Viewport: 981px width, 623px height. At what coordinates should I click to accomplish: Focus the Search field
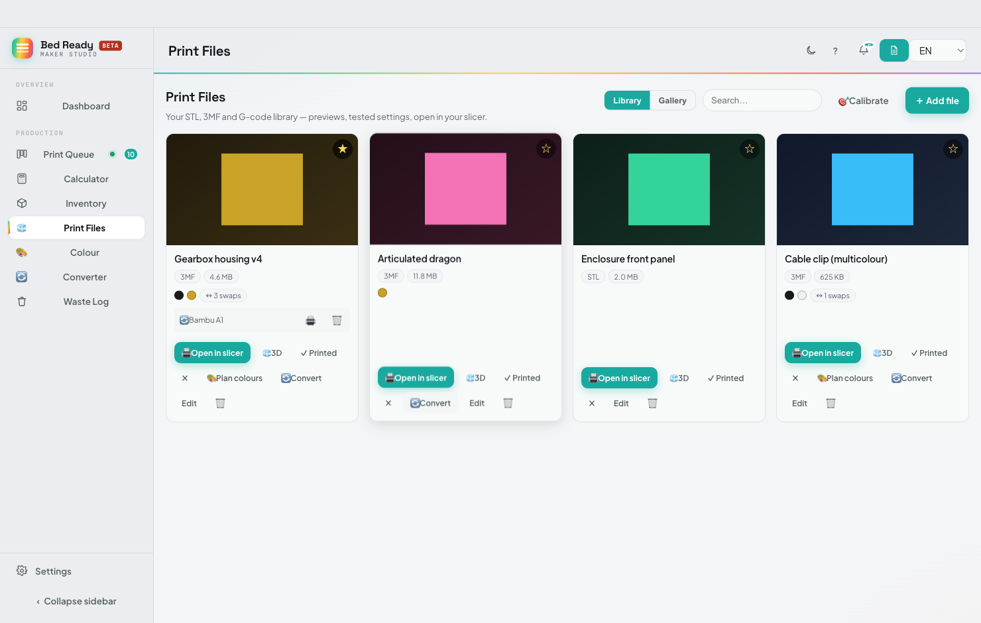pos(762,101)
